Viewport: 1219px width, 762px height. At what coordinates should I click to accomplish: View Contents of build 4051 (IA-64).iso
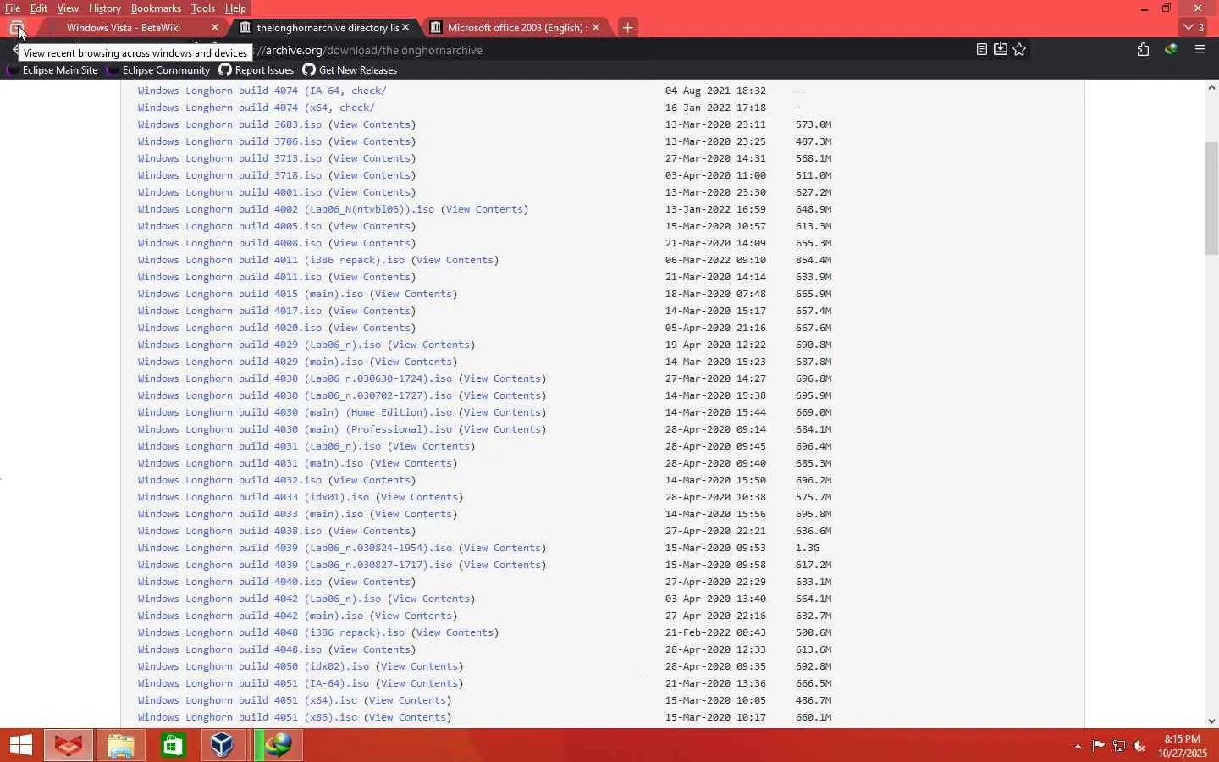[x=419, y=683]
